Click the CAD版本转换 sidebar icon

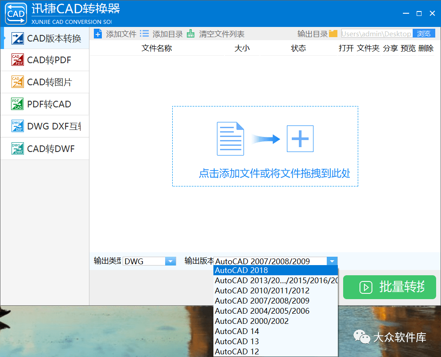click(17, 38)
